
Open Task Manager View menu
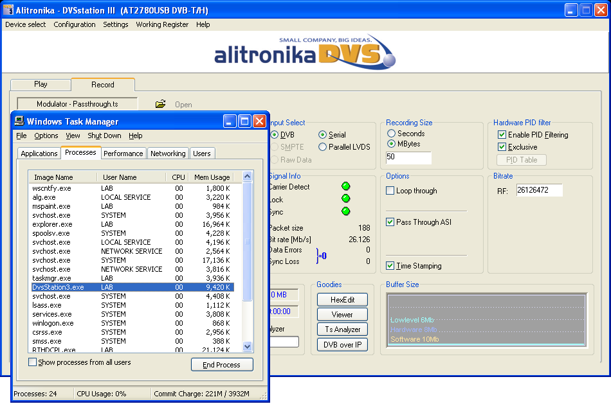pos(73,136)
